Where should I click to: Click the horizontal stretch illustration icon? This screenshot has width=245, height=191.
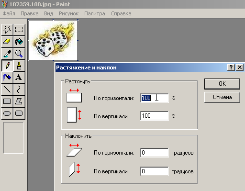point(74,95)
